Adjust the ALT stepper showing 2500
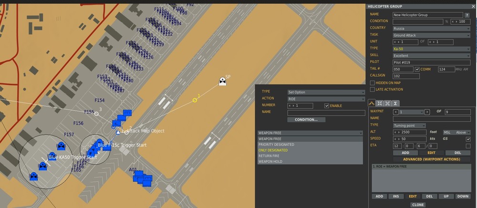Viewport: 477px width, 208px height. (409, 132)
